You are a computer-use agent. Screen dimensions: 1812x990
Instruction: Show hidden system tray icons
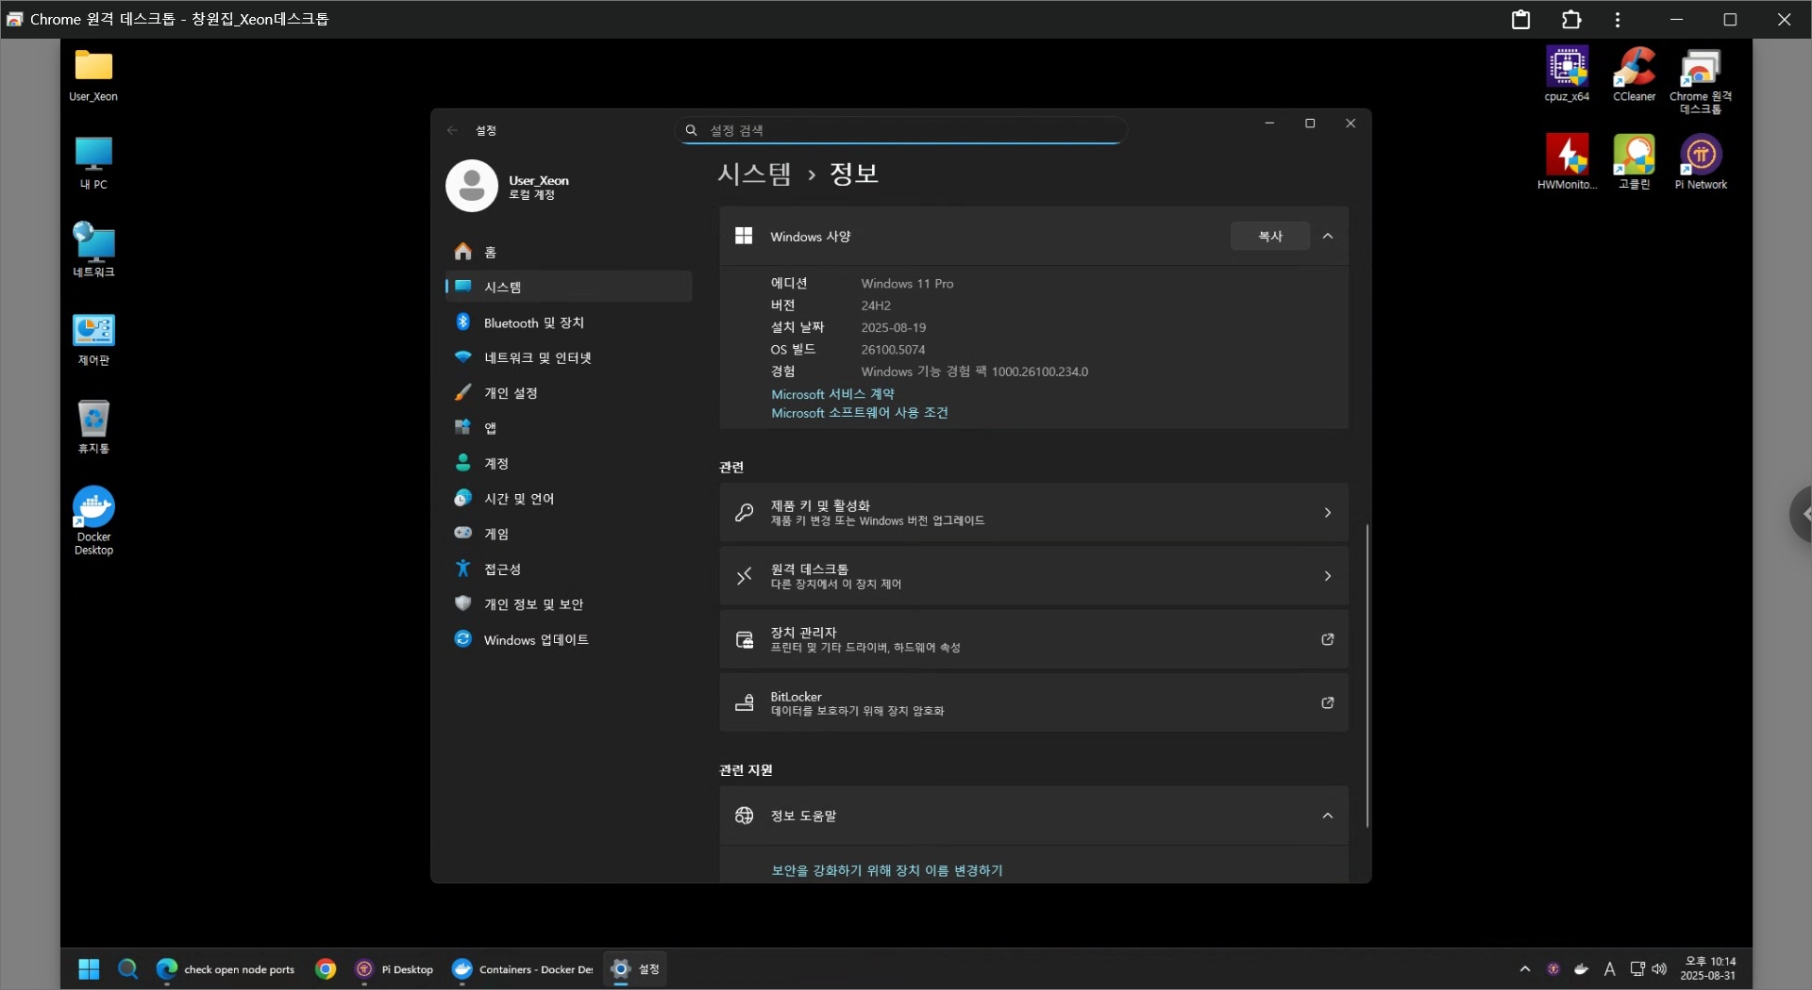click(x=1525, y=969)
